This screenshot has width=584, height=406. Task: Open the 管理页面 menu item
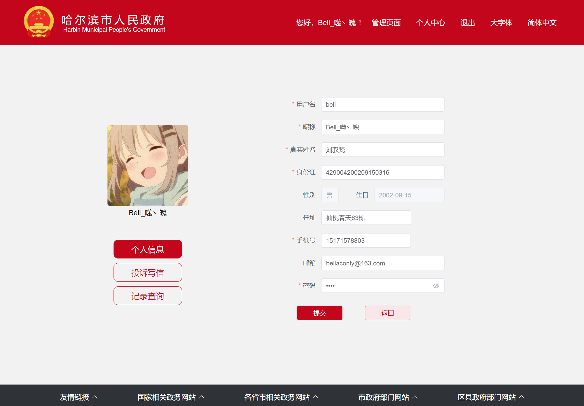pos(386,23)
